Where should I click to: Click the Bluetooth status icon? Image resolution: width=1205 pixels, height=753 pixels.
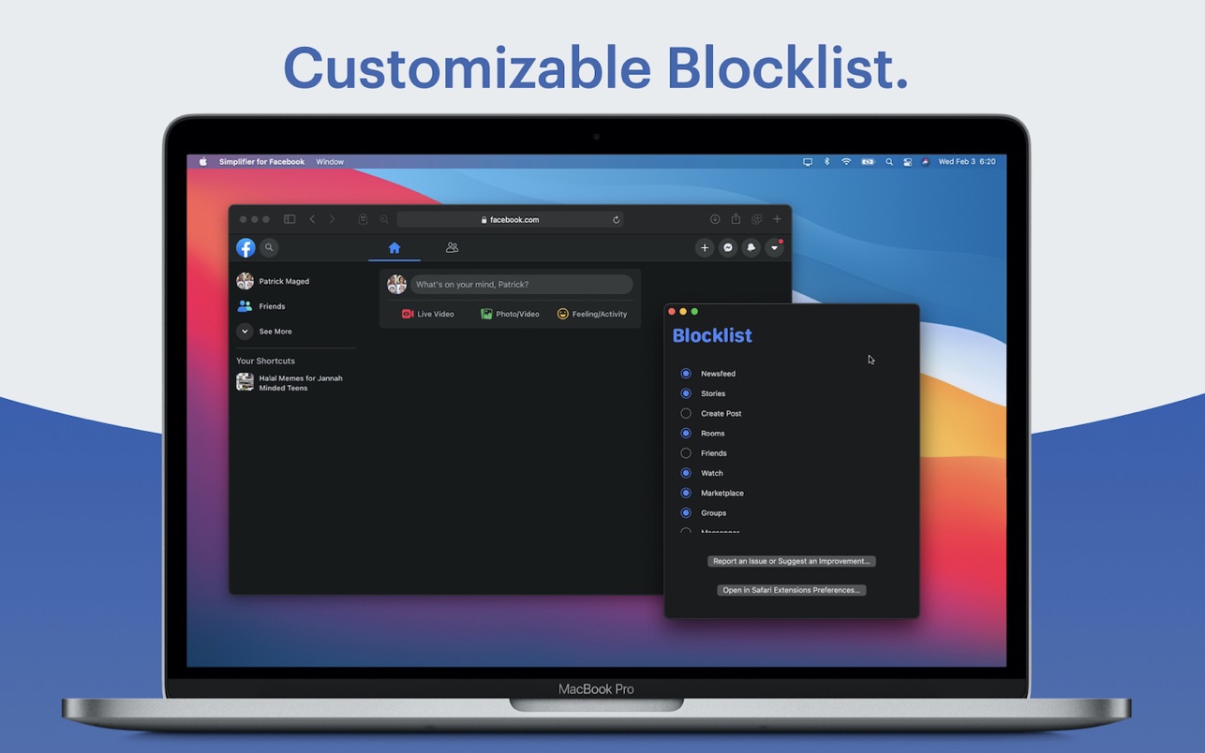tap(826, 162)
